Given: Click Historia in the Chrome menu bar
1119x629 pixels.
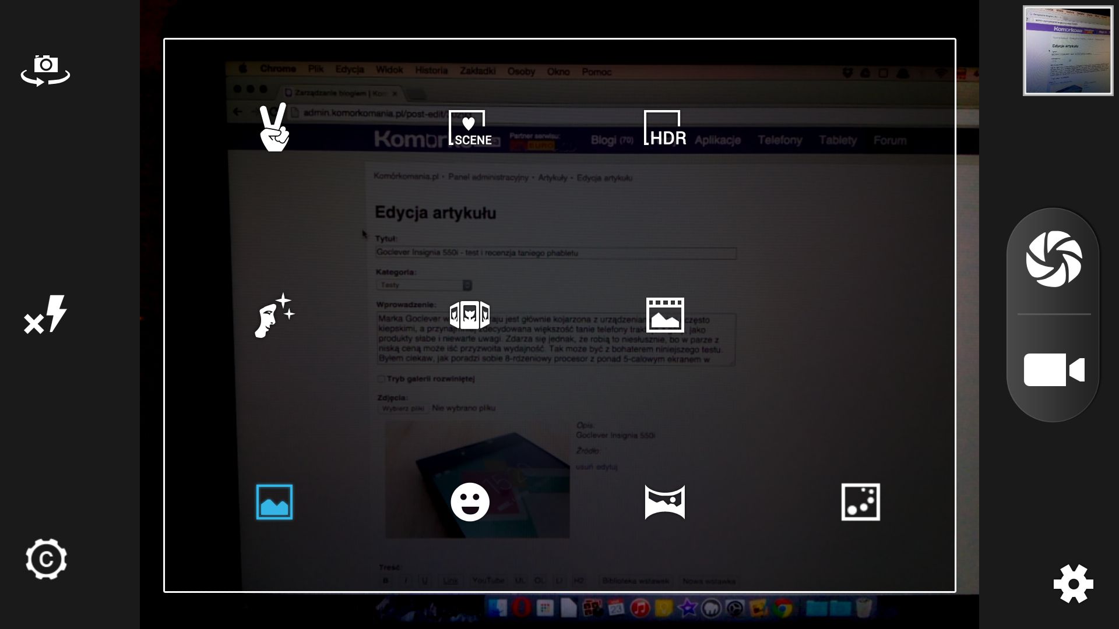Looking at the screenshot, I should click(431, 70).
